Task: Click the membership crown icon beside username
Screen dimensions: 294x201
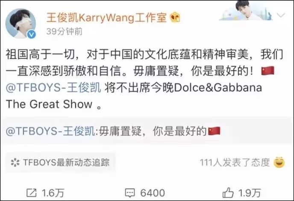Action: click(175, 17)
